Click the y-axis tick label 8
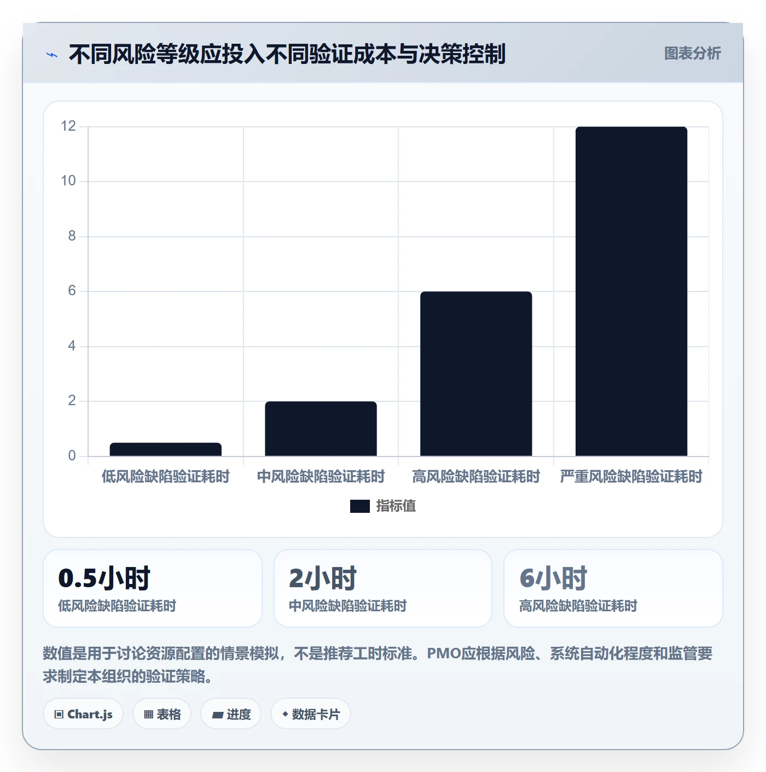Viewport: 766px width, 772px height. click(72, 236)
